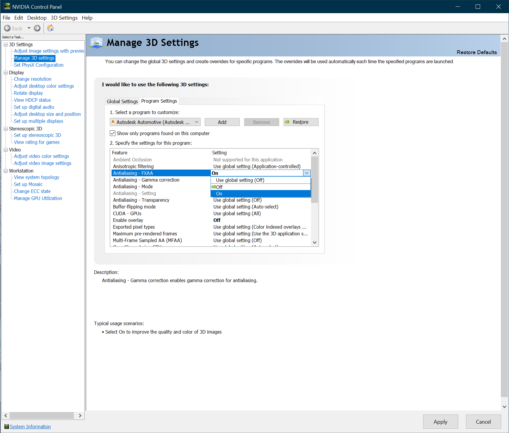Open View rating for games
The image size is (509, 433).
37,142
